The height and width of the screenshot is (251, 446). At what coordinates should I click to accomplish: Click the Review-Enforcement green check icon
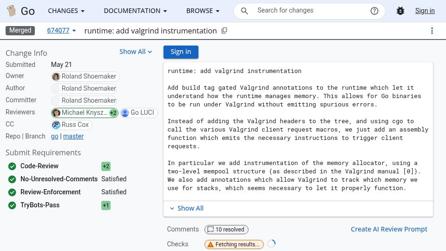[12, 192]
